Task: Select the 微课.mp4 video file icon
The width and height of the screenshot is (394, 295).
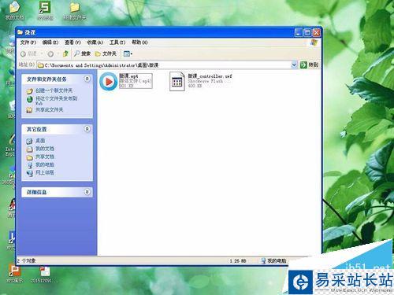Action: pyautogui.click(x=108, y=82)
